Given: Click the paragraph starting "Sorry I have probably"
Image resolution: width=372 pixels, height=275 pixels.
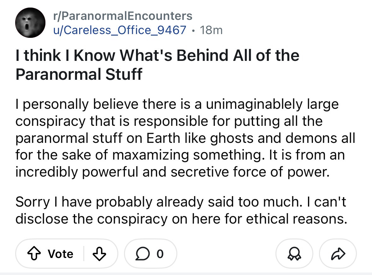Looking at the screenshot, I should coord(181,210).
